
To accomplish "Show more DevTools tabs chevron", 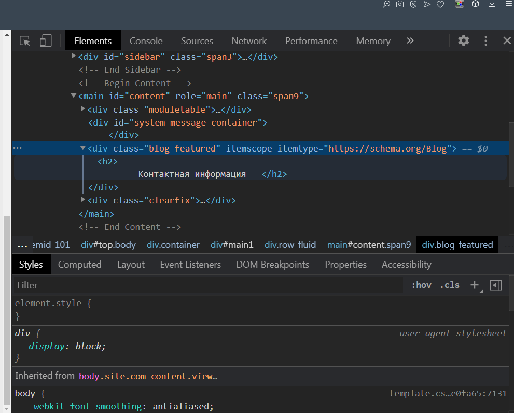I will click(410, 40).
